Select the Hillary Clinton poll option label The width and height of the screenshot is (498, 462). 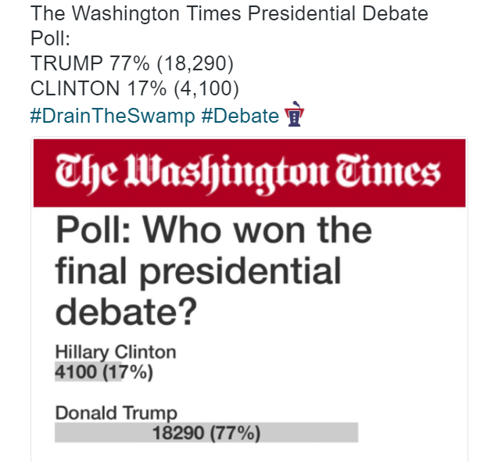(115, 352)
